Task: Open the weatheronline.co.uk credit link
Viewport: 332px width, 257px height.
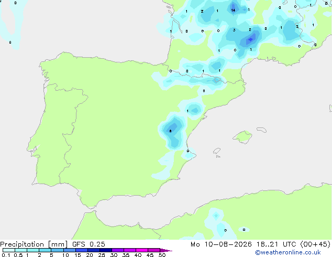Action: click(x=288, y=252)
